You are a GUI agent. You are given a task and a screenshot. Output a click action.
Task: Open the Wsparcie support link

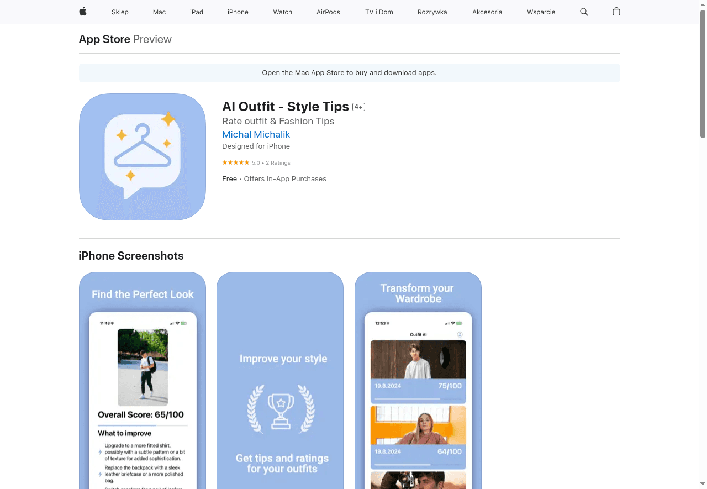coord(541,12)
